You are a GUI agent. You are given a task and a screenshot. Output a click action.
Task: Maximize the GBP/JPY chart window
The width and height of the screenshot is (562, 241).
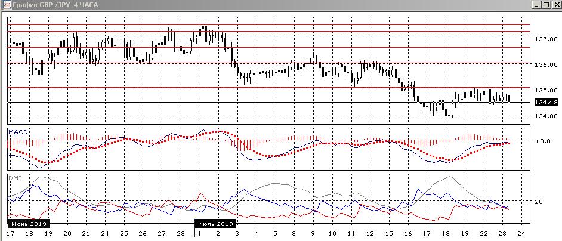point(544,5)
